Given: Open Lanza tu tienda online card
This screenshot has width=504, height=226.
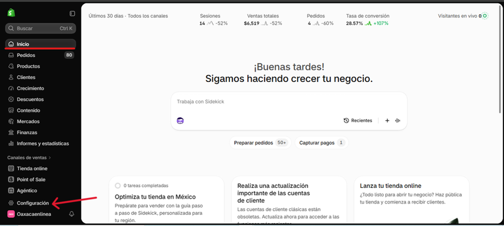Looking at the screenshot, I should [x=412, y=200].
